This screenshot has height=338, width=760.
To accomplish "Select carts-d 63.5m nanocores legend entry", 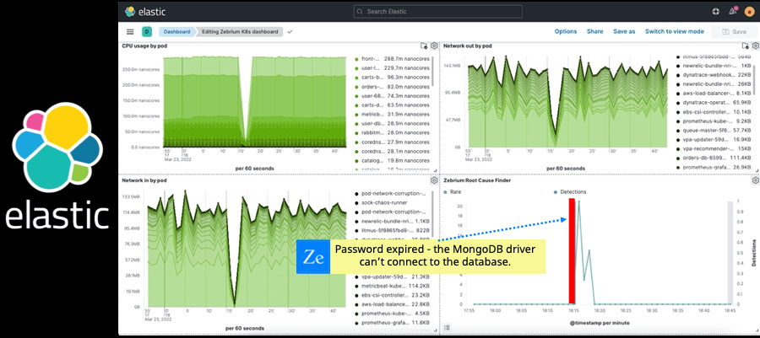I will click(392, 105).
